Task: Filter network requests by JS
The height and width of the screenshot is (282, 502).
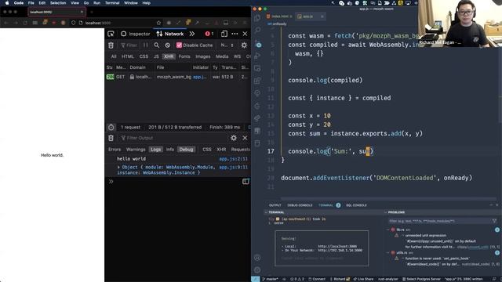Action: tap(156, 56)
